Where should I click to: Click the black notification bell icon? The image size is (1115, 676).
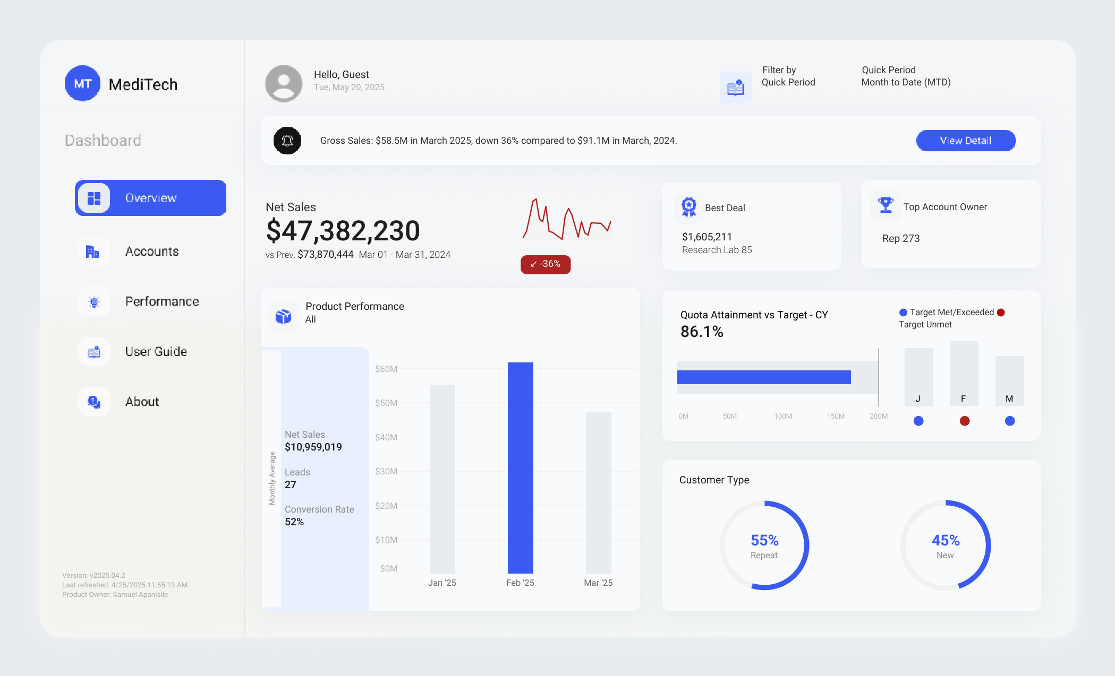[x=287, y=141]
